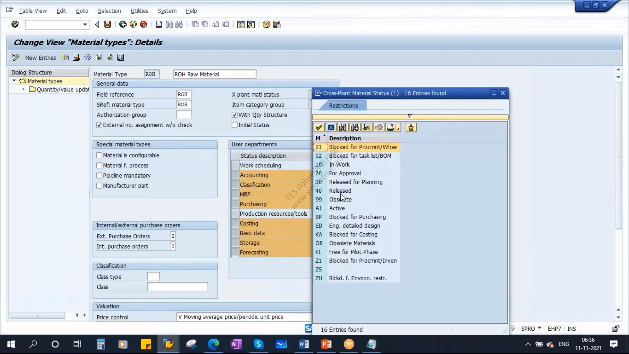
Task: Click the Class type input field
Action: point(153,277)
